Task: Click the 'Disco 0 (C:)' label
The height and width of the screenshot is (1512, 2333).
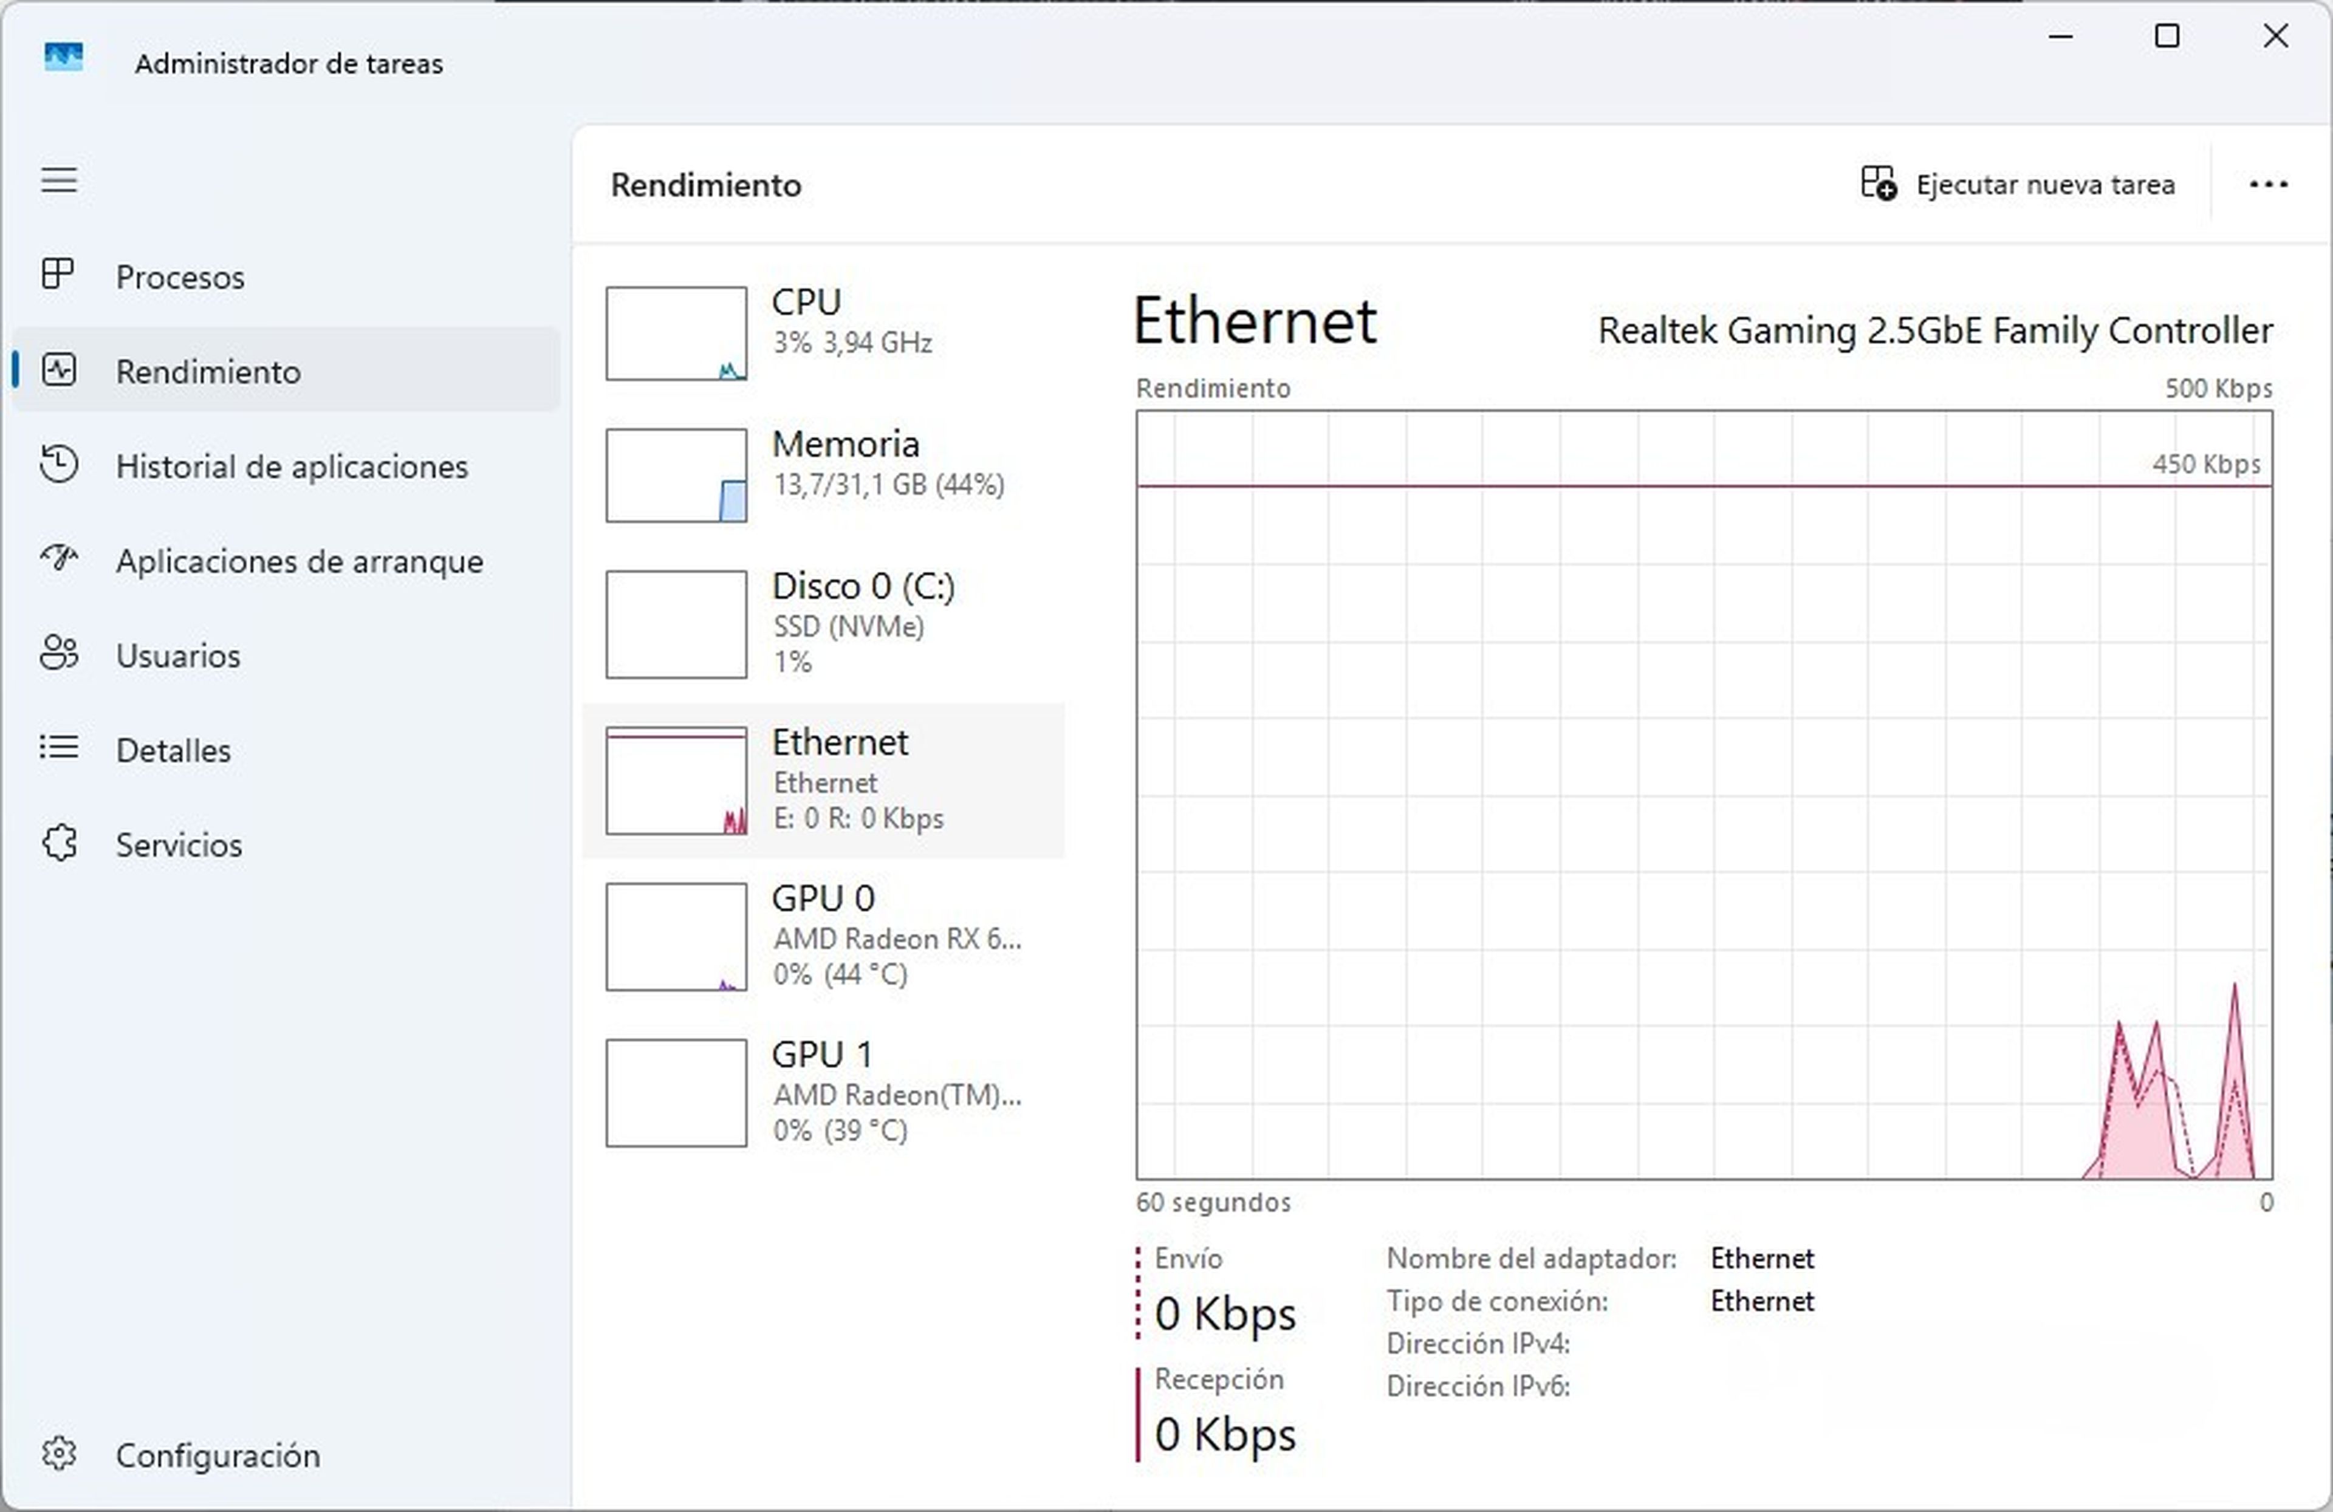Action: pyautogui.click(x=863, y=586)
